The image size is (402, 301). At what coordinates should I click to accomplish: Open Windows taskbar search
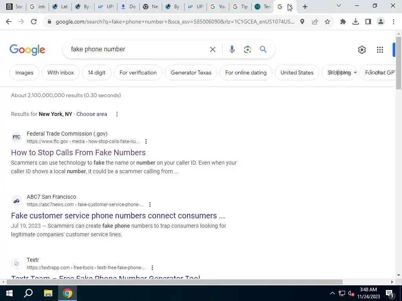(28, 293)
